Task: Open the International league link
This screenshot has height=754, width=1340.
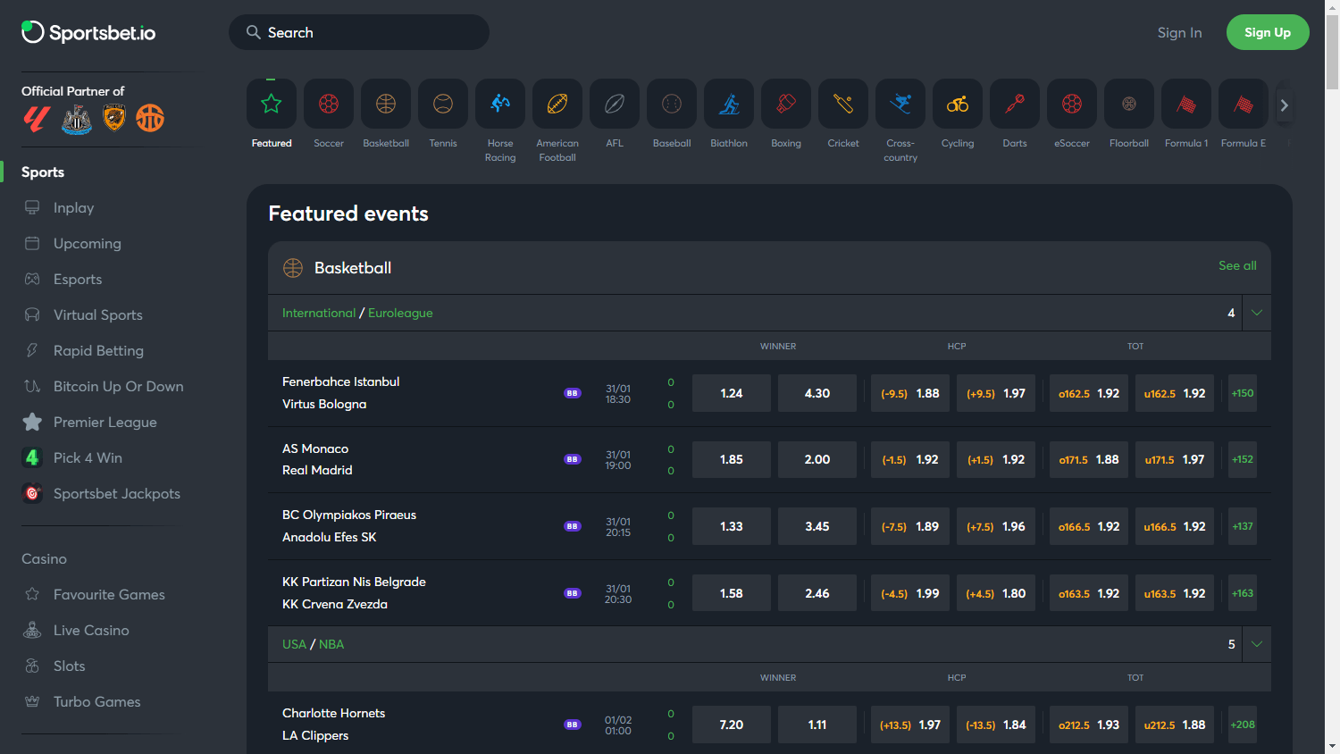Action: [319, 313]
